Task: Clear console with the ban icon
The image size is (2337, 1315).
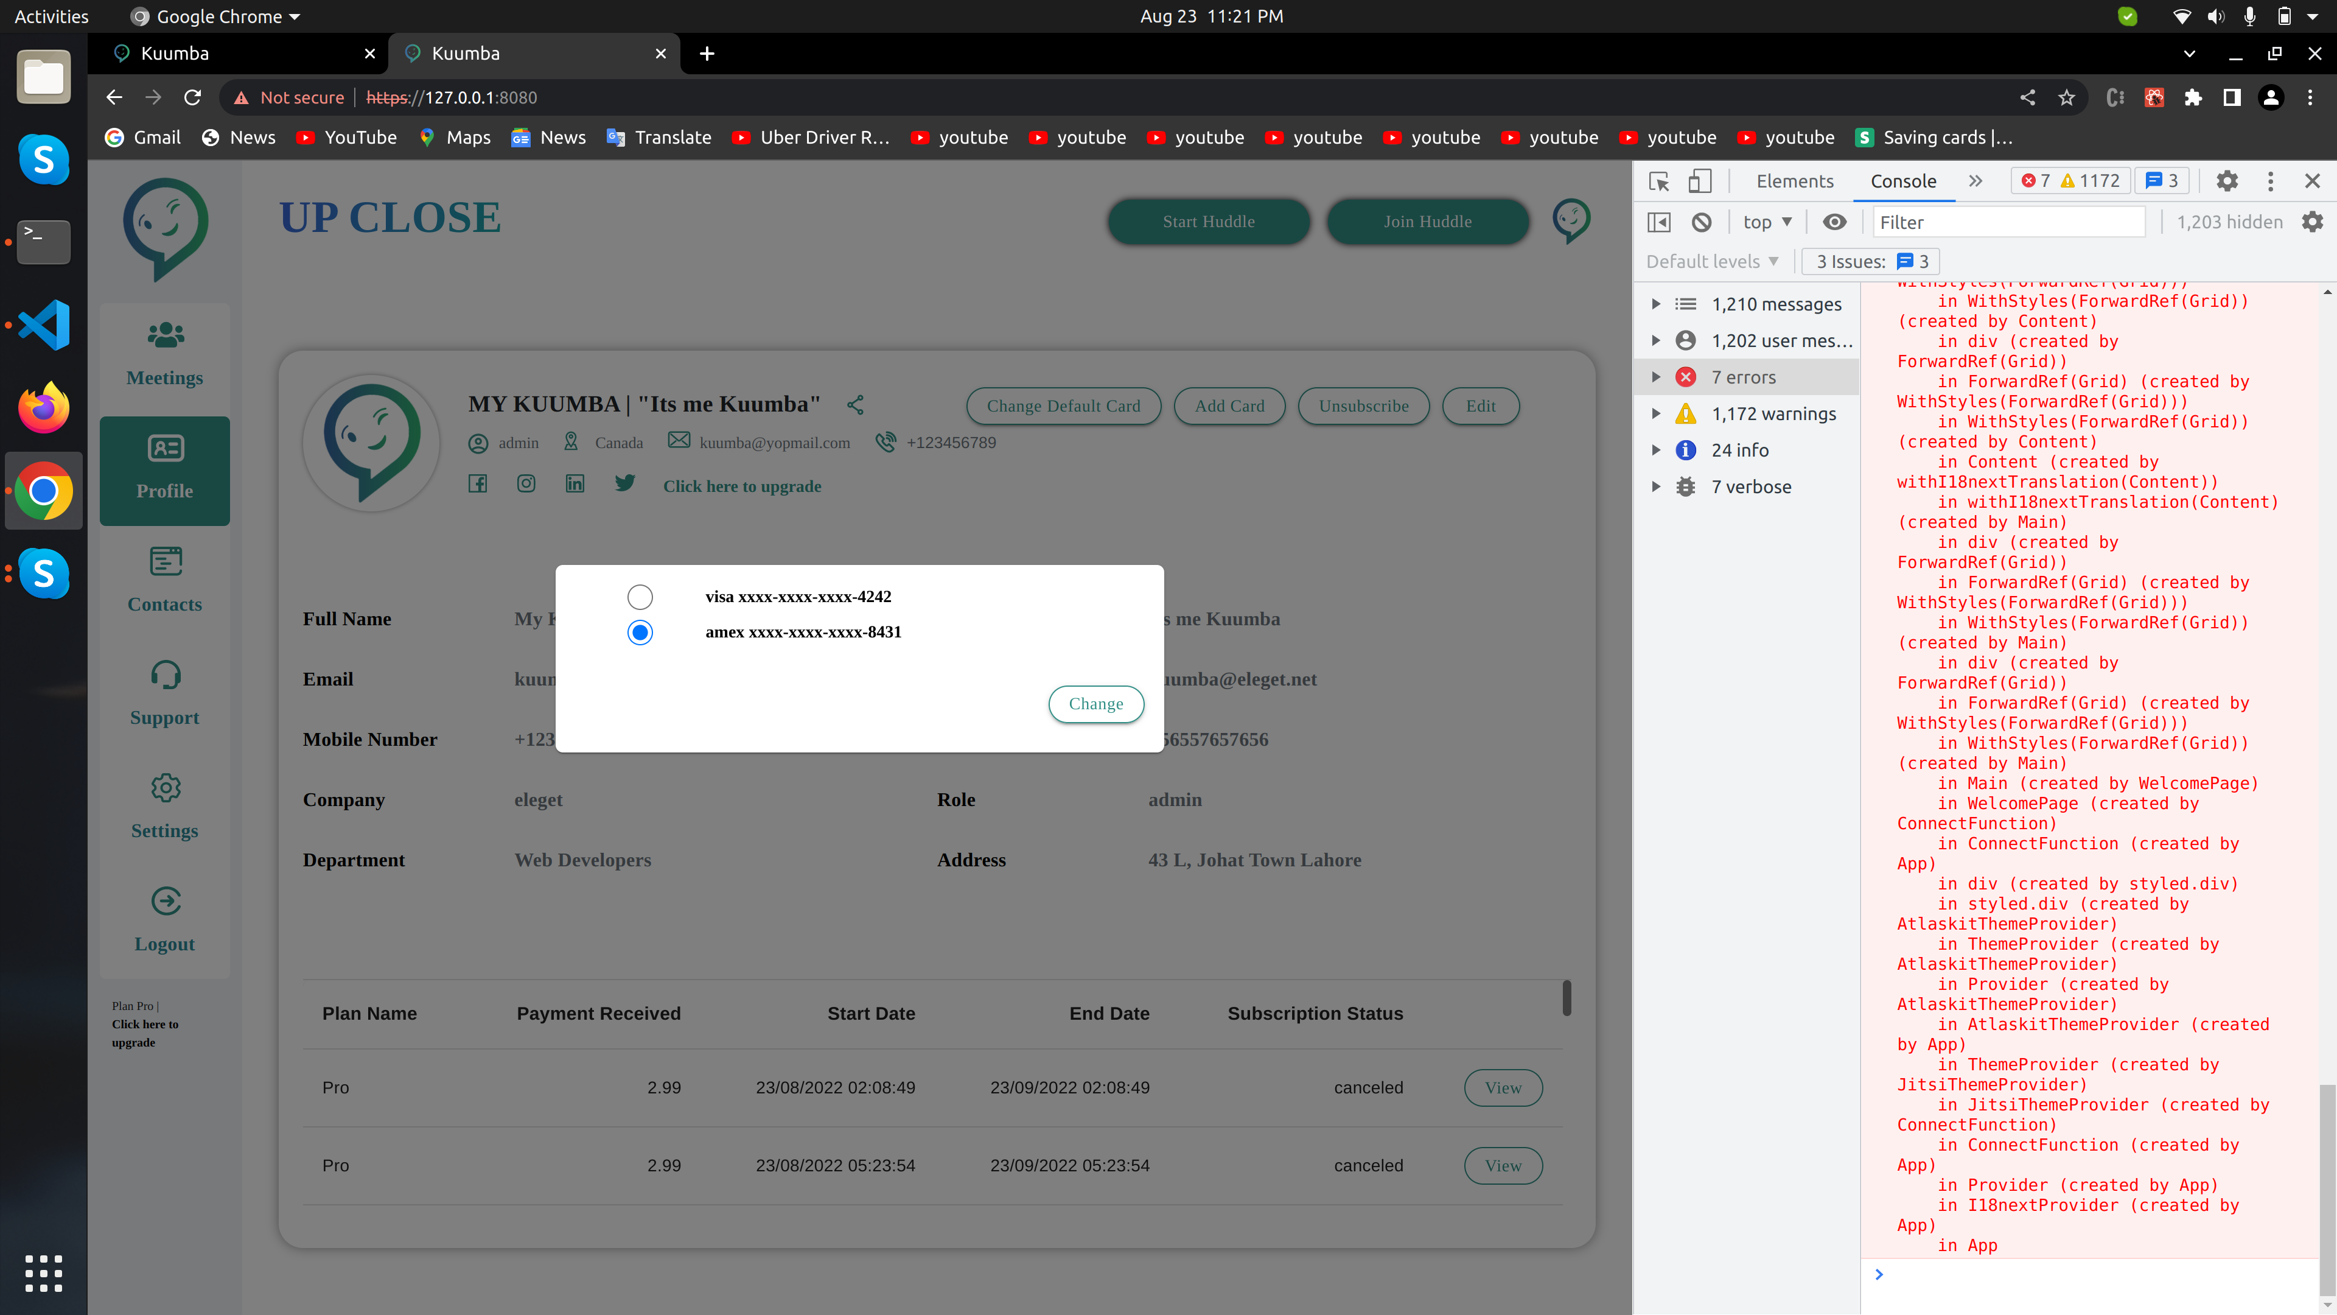Action: 1701,222
